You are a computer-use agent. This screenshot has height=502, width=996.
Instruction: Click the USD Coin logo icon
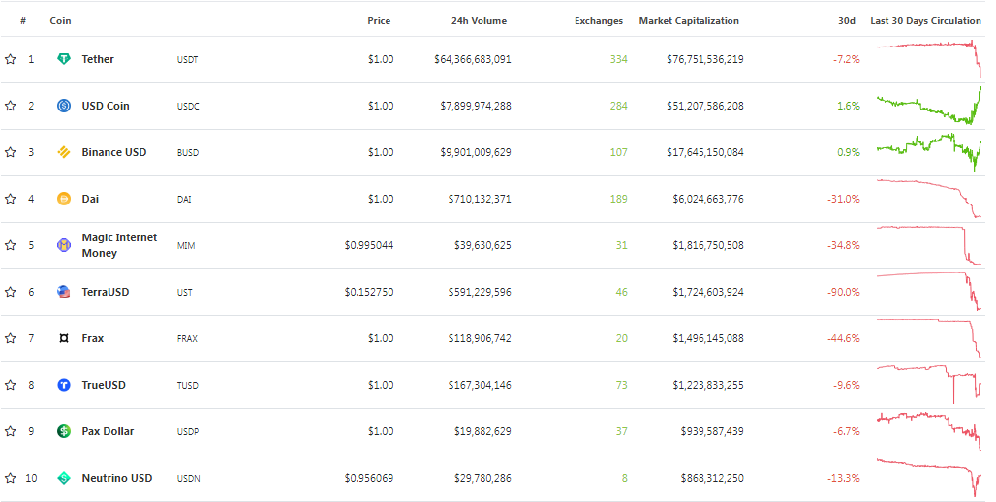(x=64, y=106)
